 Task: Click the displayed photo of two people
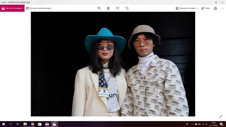113,64
